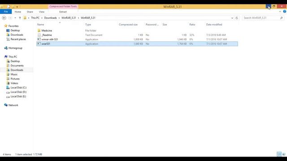Navigate to Downloads breadcrumb
This screenshot has height=161, width=287.
tap(51, 18)
